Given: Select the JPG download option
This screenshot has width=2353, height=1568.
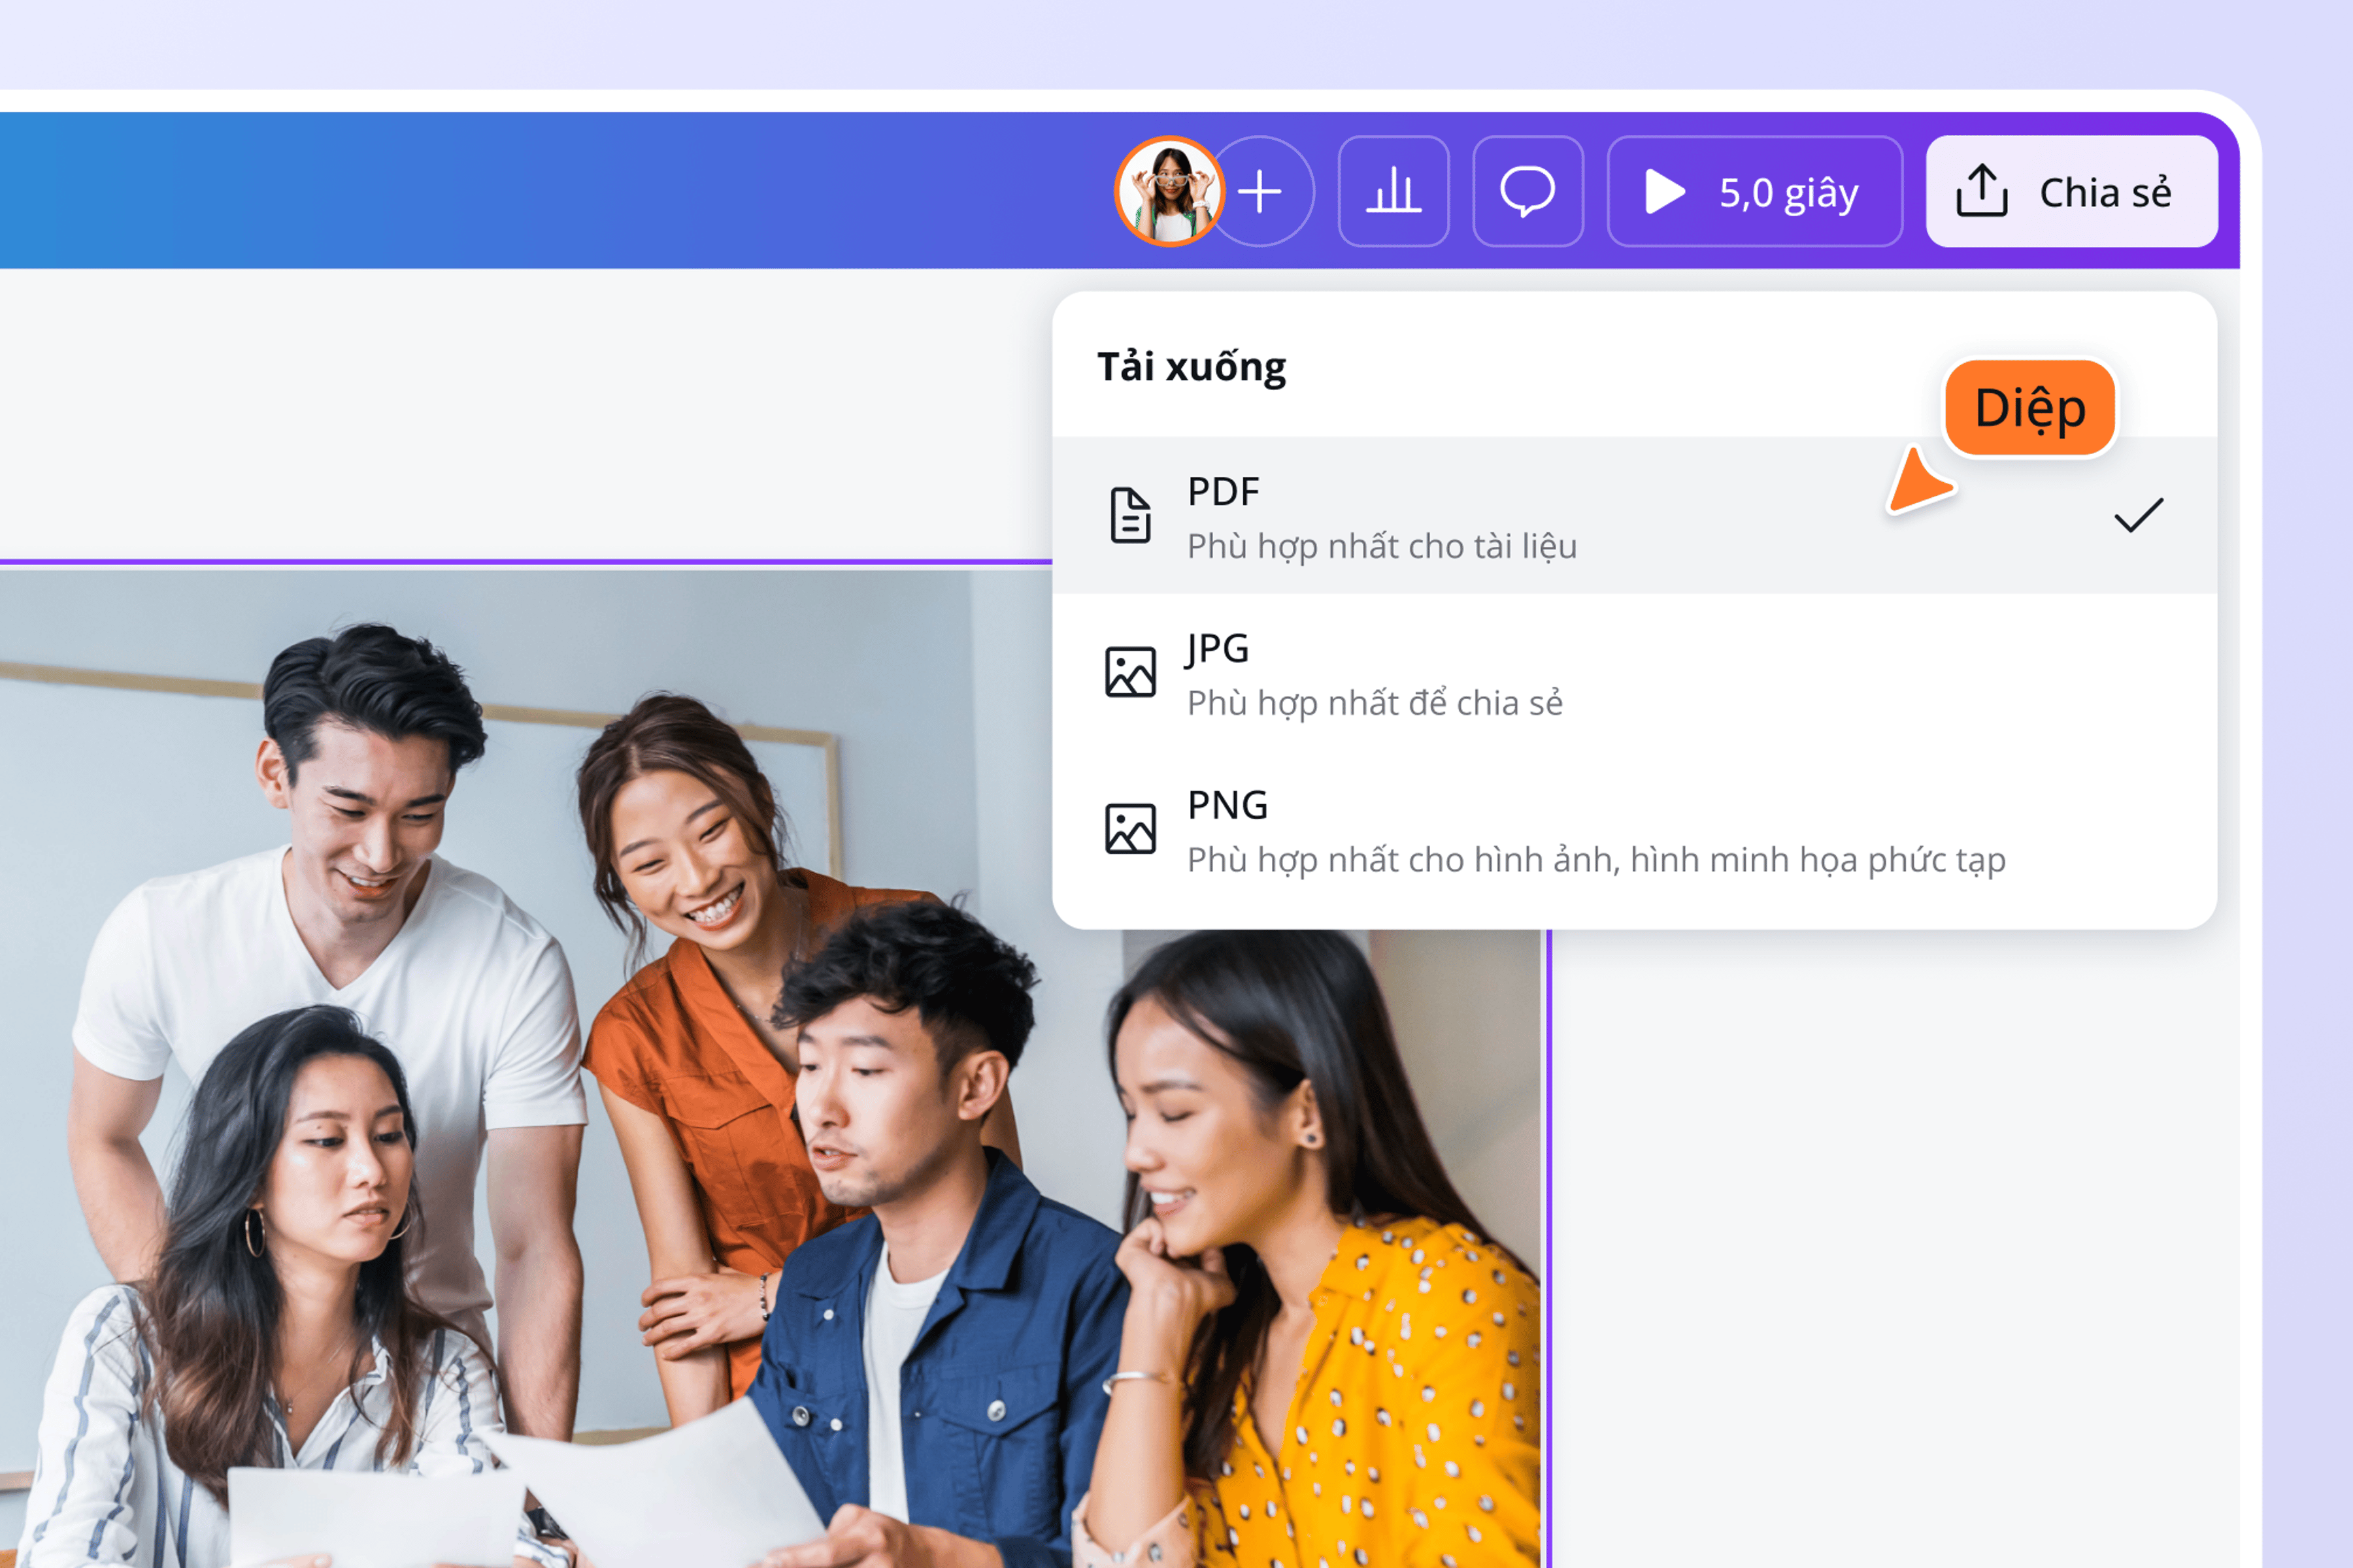Looking at the screenshot, I should (1635, 673).
